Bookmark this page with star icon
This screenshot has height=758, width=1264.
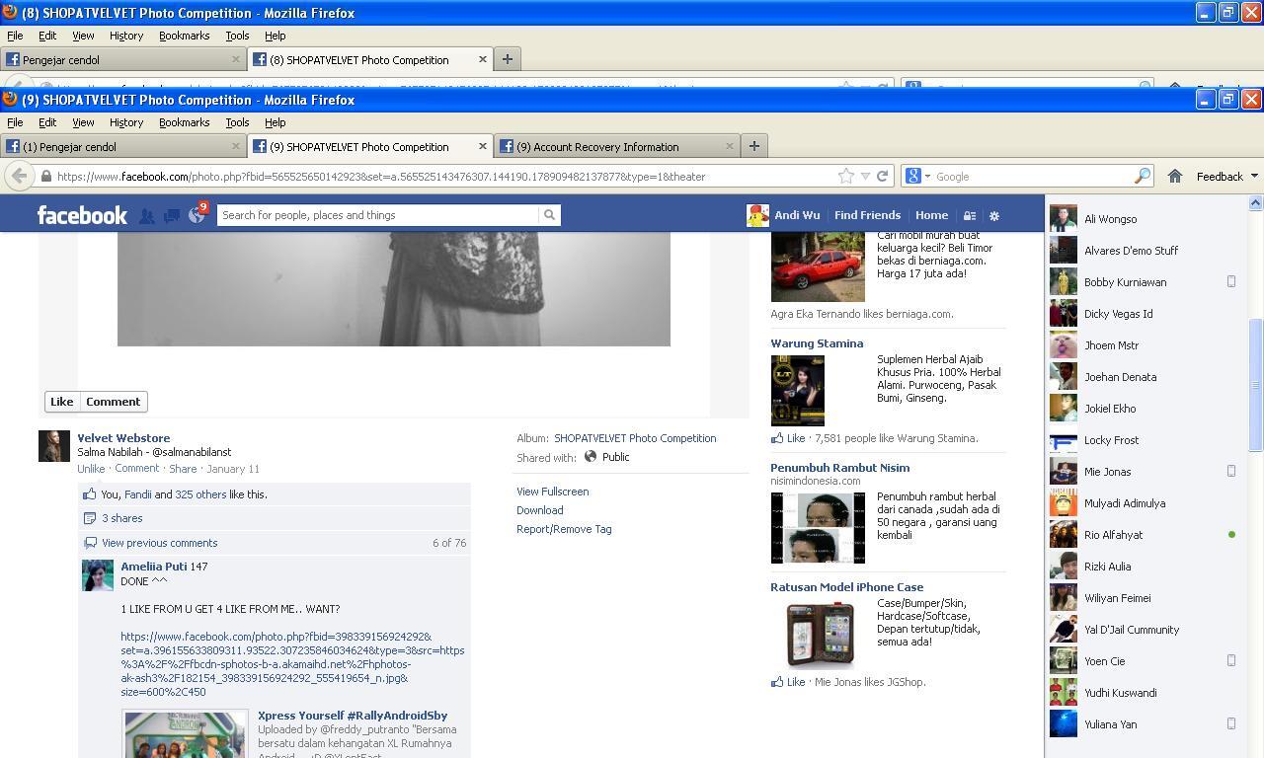tap(846, 176)
